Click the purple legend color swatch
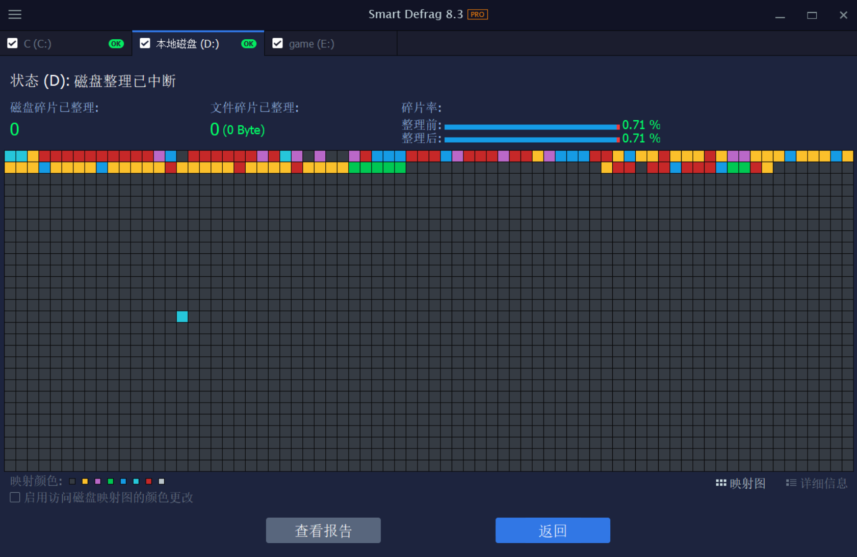The height and width of the screenshot is (557, 857). (98, 481)
